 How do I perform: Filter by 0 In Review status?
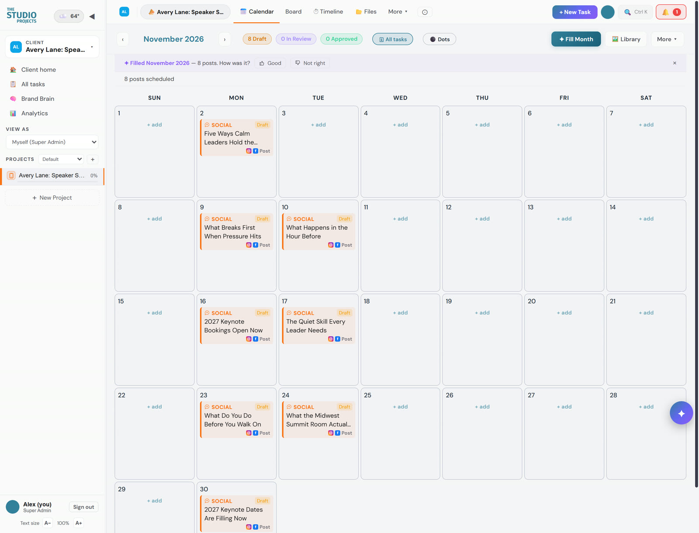pos(296,39)
